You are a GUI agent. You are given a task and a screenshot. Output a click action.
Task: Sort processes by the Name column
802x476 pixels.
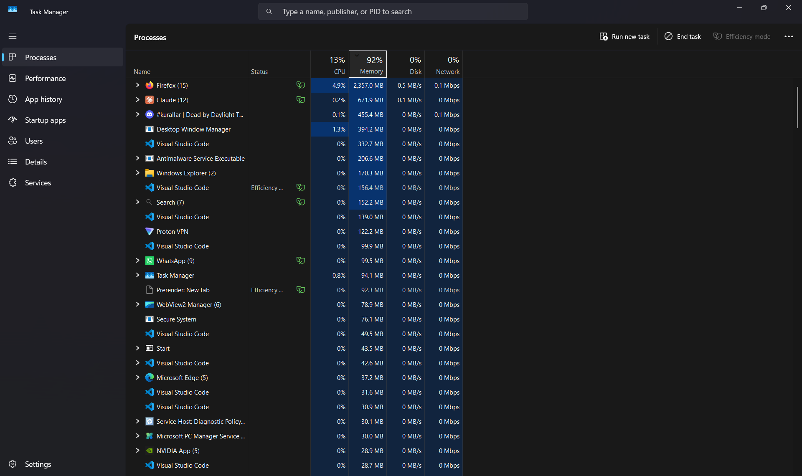[187, 64]
